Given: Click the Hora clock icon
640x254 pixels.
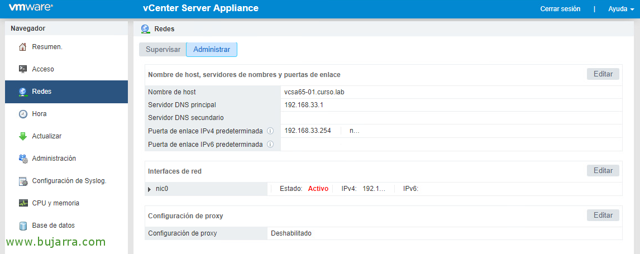Looking at the screenshot, I should [23, 114].
